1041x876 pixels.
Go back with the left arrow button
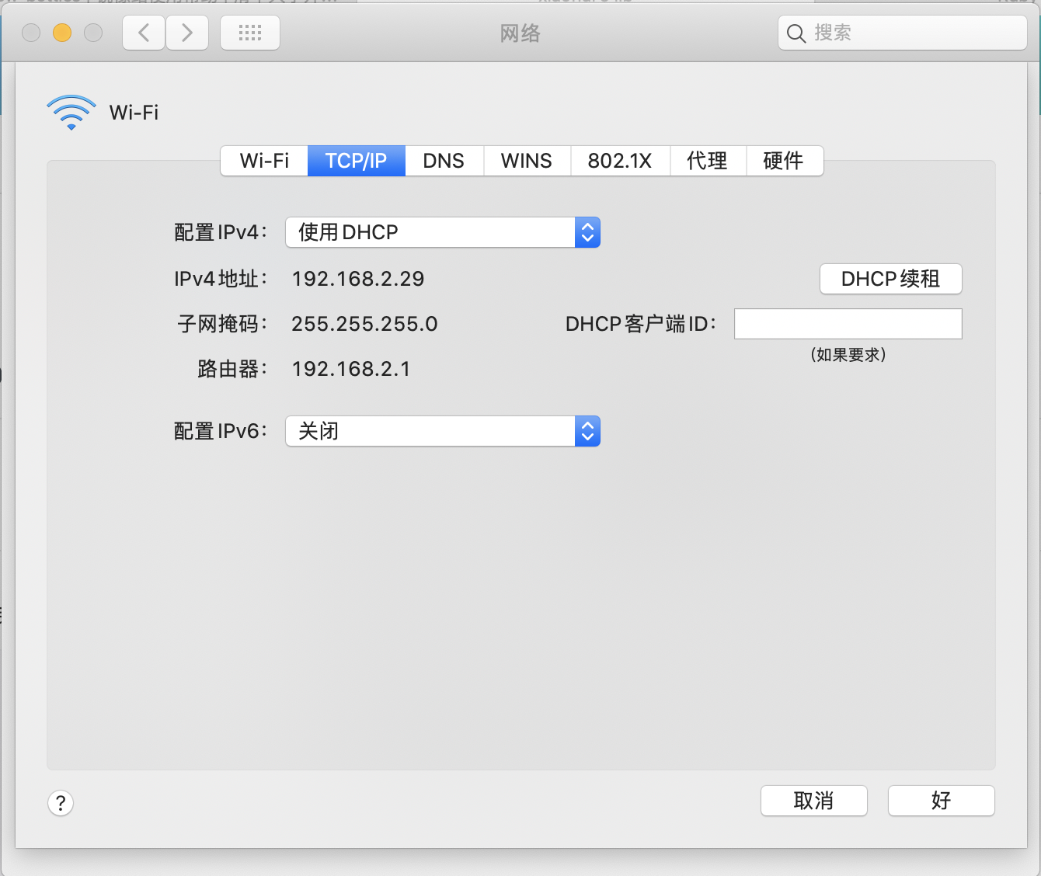[x=144, y=33]
